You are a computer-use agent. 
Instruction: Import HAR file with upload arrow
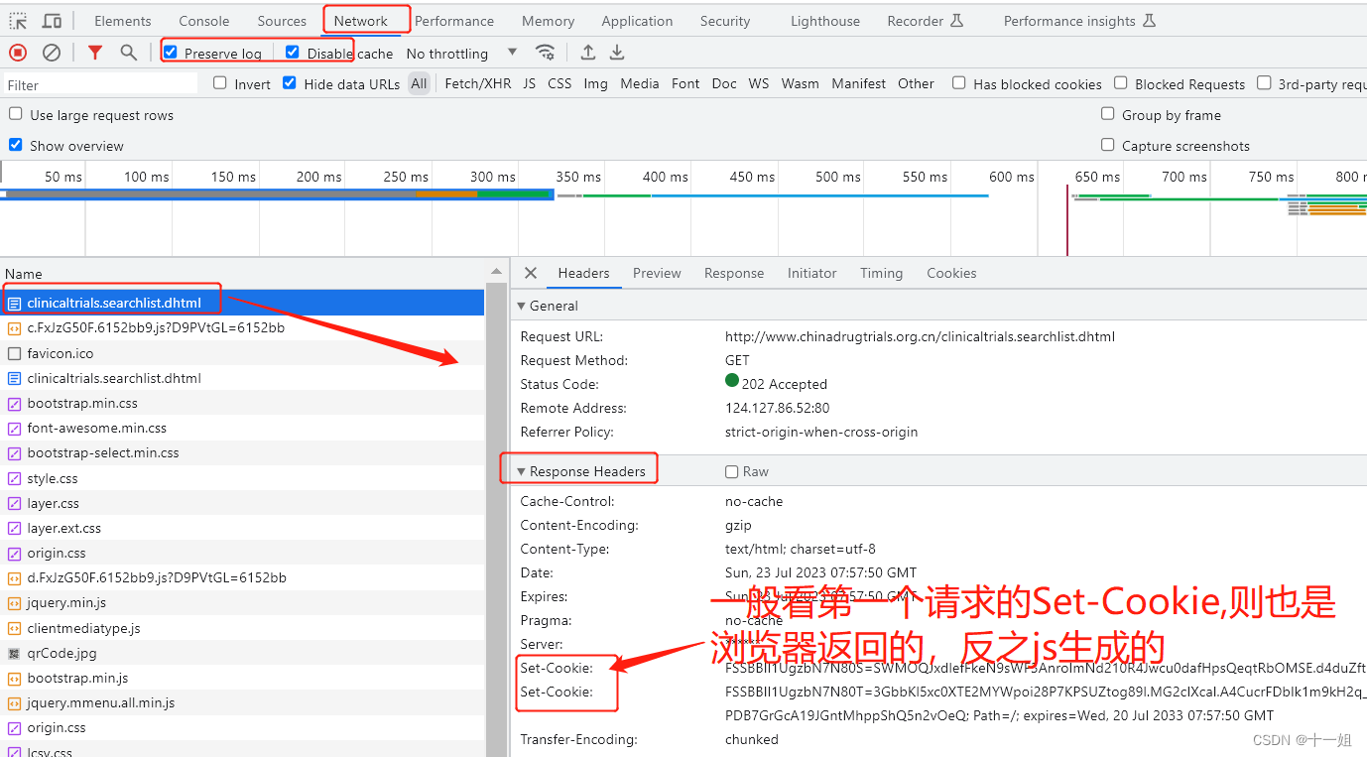tap(588, 53)
